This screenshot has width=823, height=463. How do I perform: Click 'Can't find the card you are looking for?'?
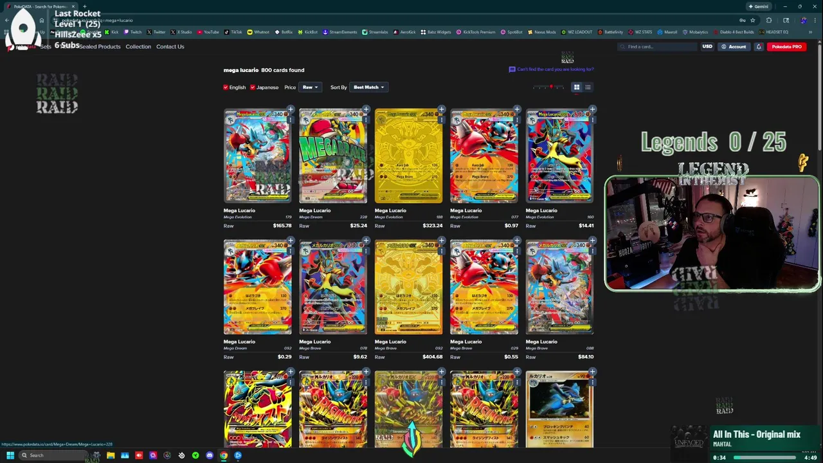pos(555,69)
